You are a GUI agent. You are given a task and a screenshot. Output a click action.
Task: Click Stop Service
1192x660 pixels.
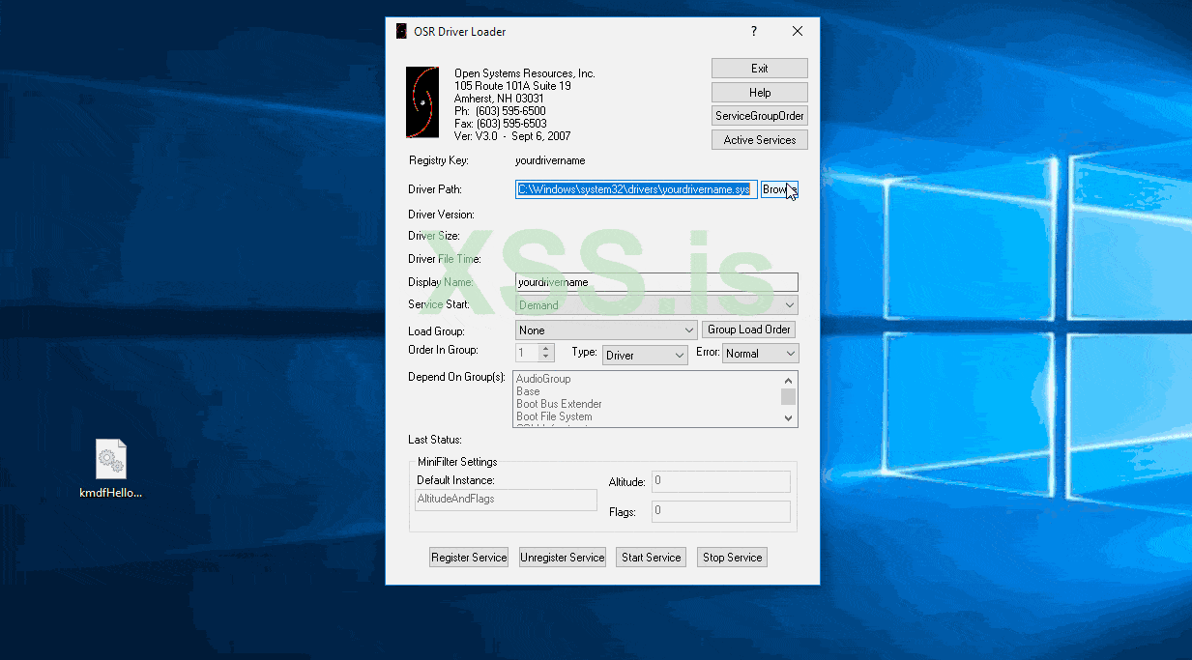click(x=732, y=558)
